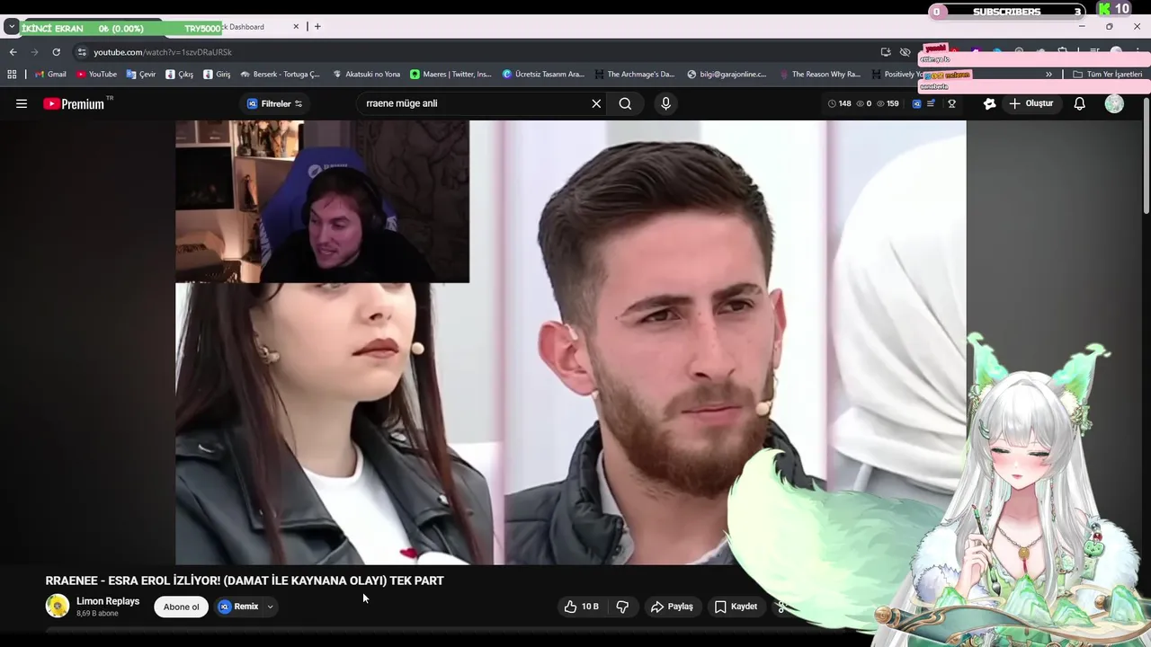Open the apps grid in bookmarks bar

(x=12, y=75)
